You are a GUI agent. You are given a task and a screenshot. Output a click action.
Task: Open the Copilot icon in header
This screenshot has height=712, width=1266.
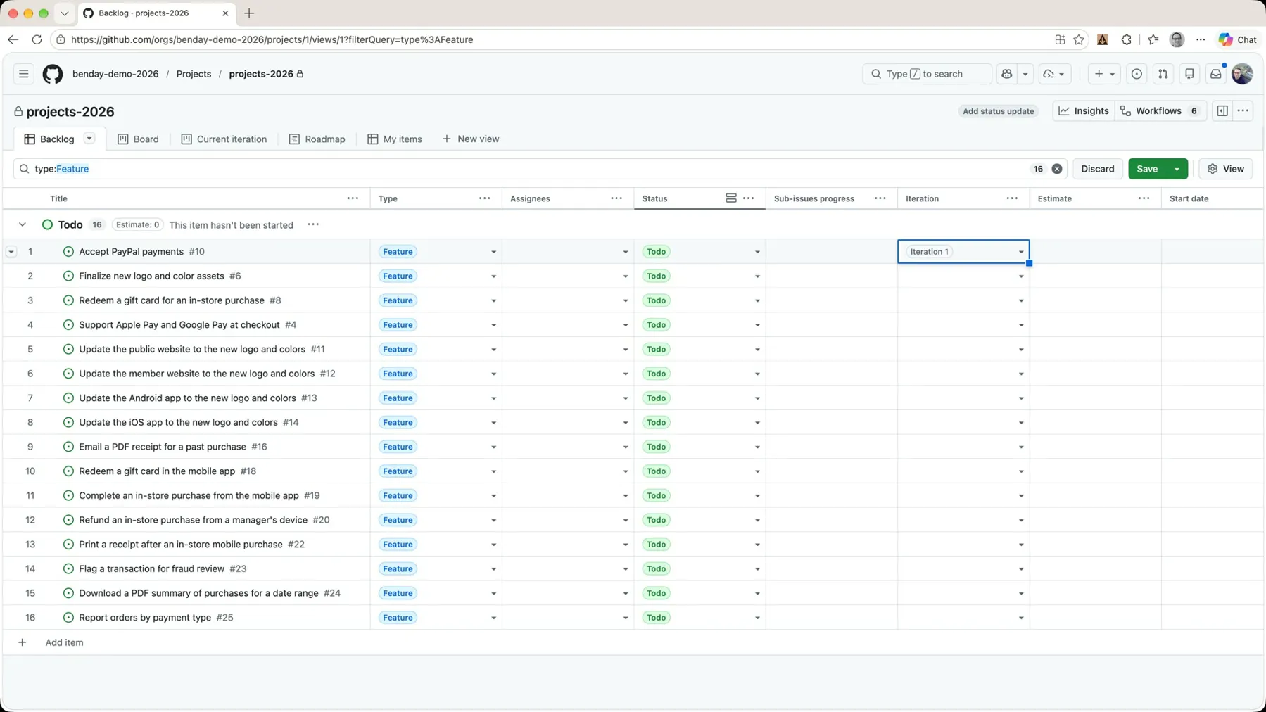(1007, 74)
